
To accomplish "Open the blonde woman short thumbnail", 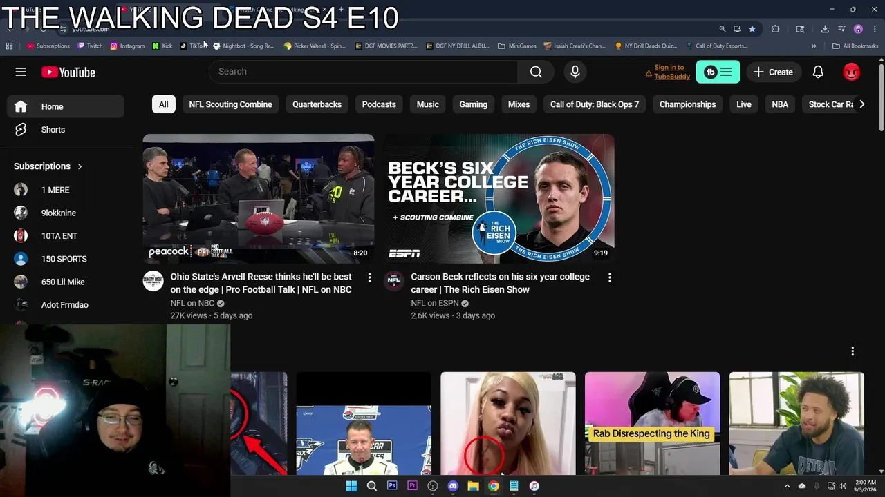I will tap(508, 424).
